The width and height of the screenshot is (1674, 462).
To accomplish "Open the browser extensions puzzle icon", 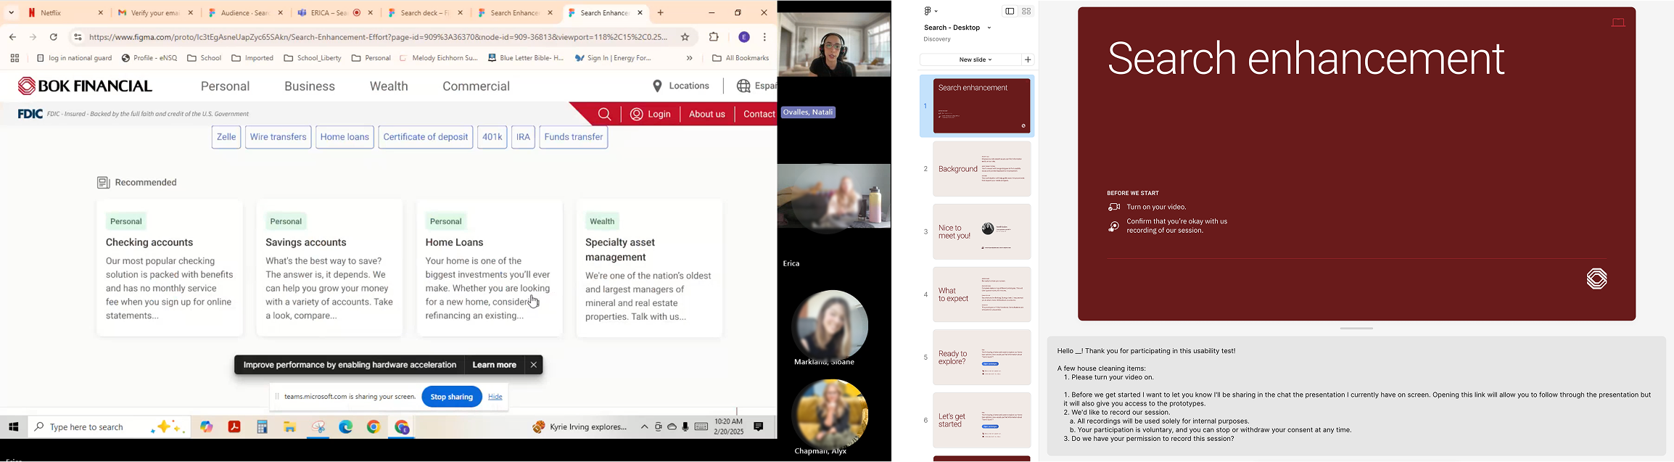I will 714,37.
